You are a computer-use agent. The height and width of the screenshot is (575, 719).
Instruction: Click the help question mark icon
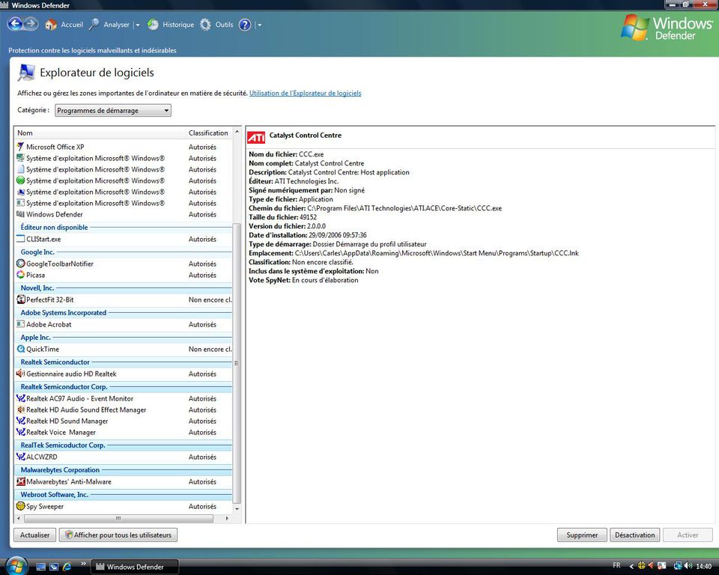pyautogui.click(x=245, y=25)
